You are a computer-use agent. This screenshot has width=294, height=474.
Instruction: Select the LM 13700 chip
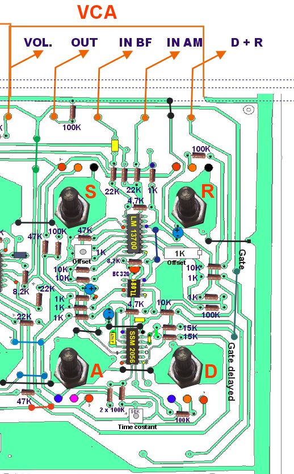point(134,233)
